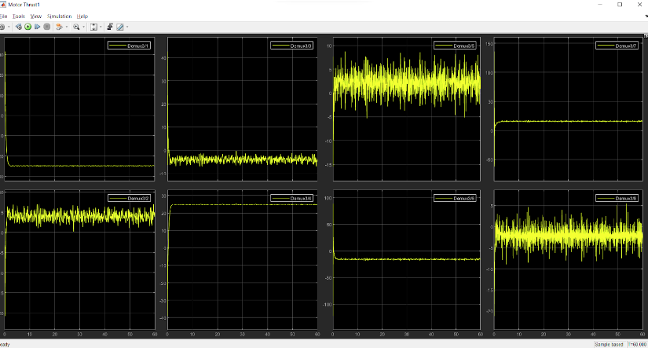
Task: Open the Help menu
Action: 82,16
